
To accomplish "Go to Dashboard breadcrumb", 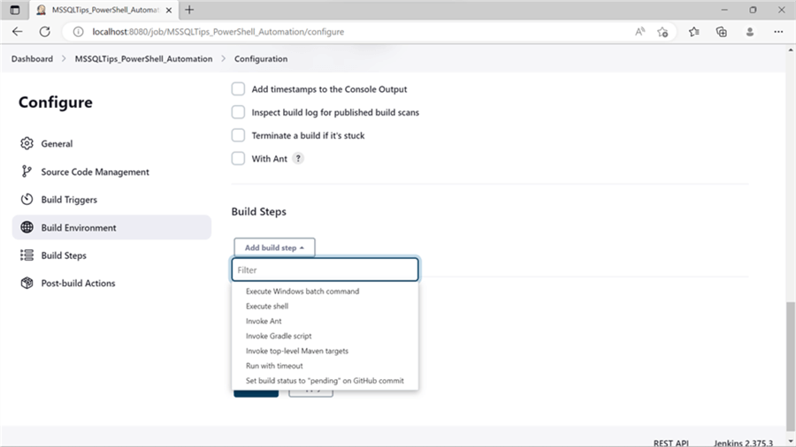I will 32,59.
